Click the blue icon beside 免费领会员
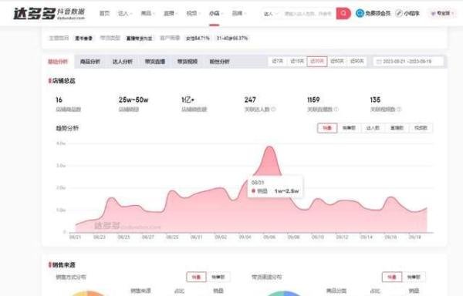 (360, 13)
